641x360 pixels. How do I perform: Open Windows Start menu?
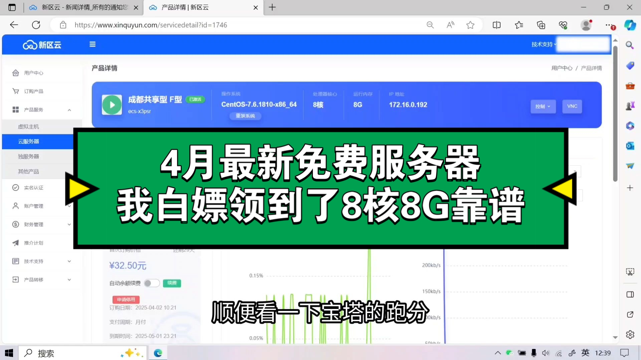pyautogui.click(x=9, y=353)
